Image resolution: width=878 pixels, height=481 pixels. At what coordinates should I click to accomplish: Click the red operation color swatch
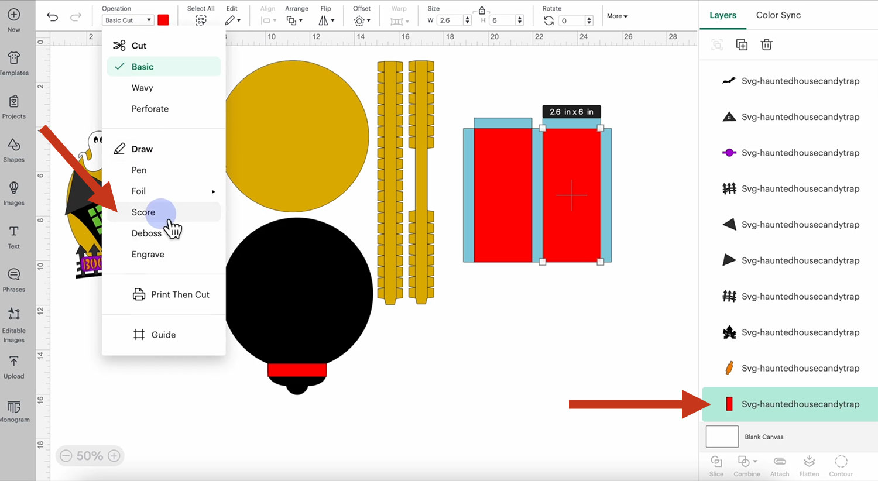(x=163, y=20)
